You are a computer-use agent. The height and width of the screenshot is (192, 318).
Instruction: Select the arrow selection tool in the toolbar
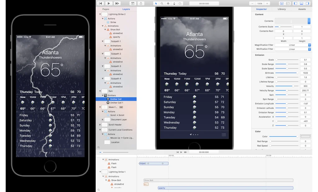(x=156, y=3)
